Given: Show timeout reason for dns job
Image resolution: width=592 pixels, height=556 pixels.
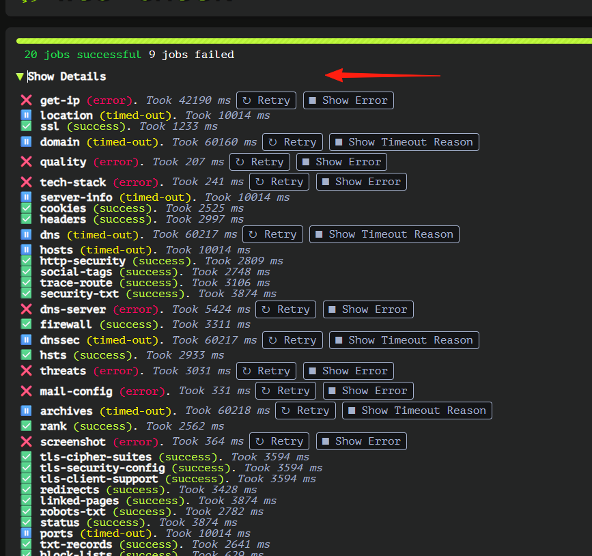Looking at the screenshot, I should 384,234.
